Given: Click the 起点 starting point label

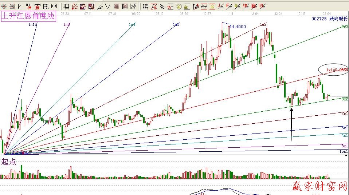Looking at the screenshot, I should coord(9,162).
